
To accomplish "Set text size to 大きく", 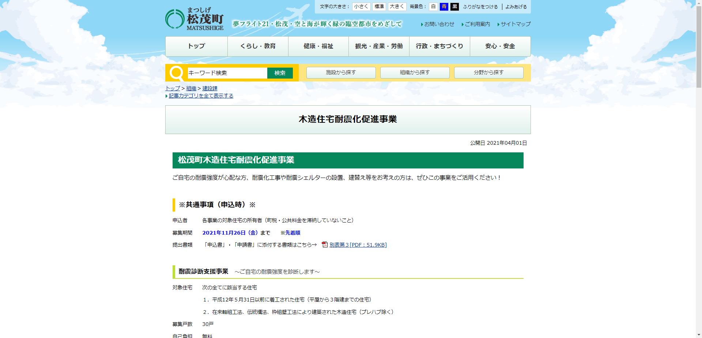I will coord(397,7).
